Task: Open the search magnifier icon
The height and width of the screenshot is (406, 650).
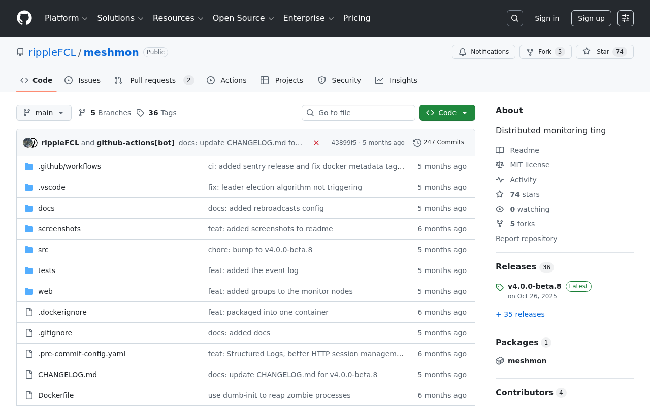Action: [x=514, y=18]
